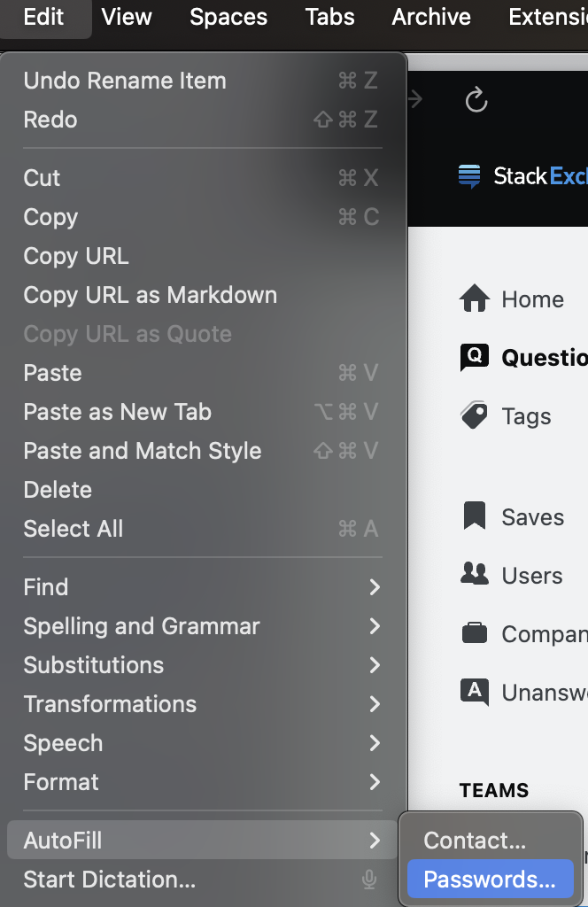Open Home via the house icon
Viewport: 588px width, 907px height.
tap(475, 298)
